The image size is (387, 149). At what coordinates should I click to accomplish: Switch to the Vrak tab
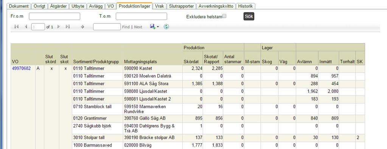pyautogui.click(x=160, y=6)
